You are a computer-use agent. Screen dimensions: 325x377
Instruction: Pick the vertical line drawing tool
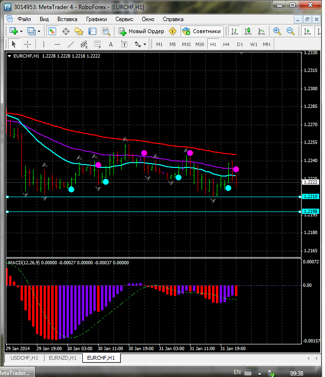[x=44, y=44]
